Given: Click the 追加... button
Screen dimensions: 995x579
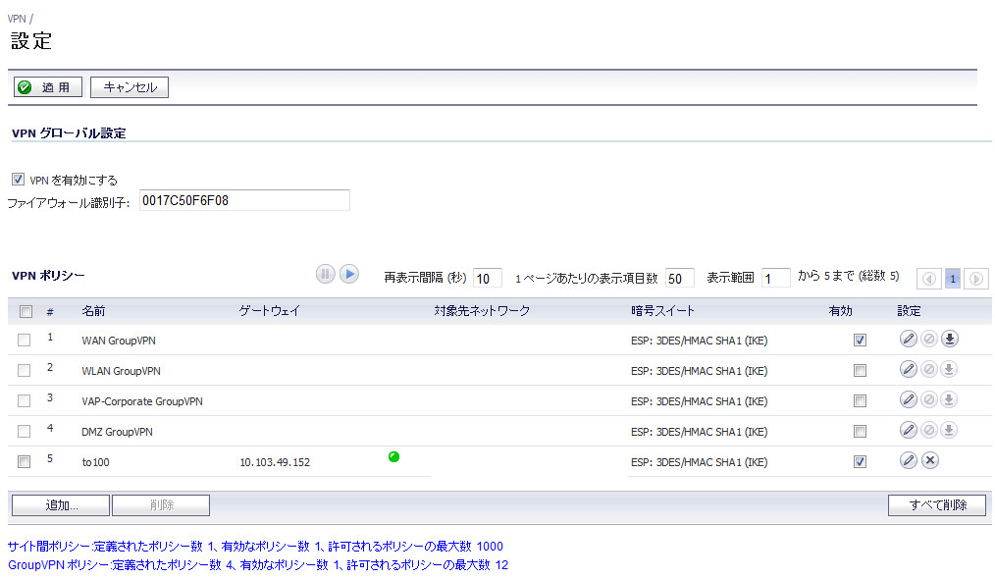Looking at the screenshot, I should pos(61,505).
